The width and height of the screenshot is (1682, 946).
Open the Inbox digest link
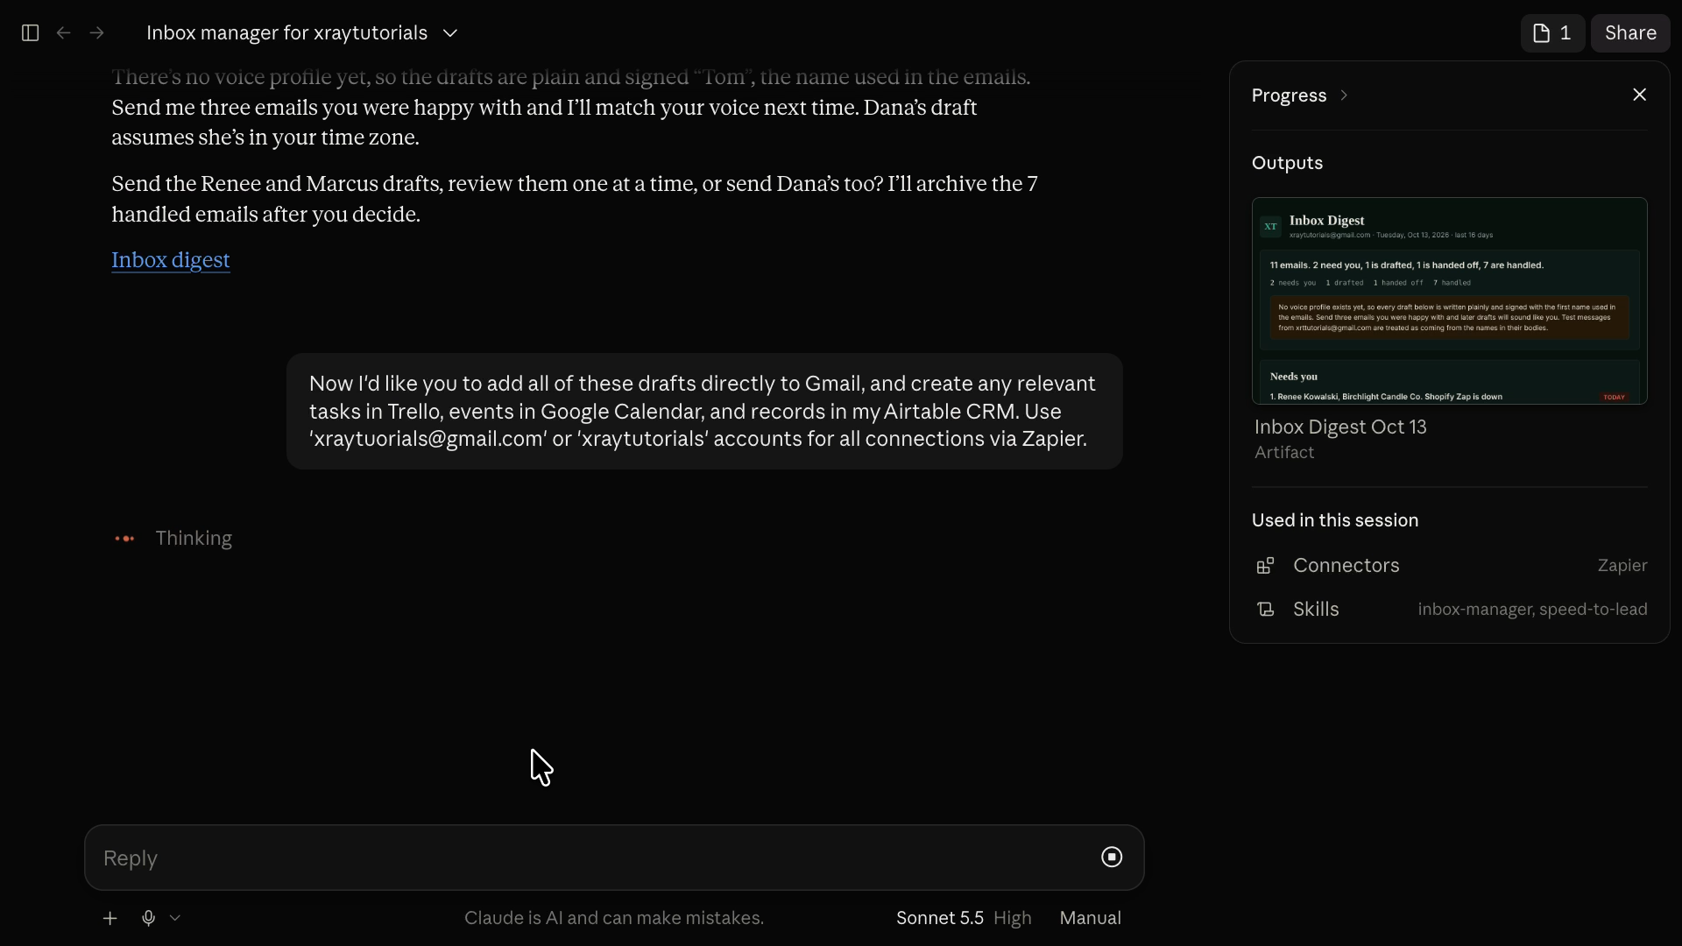pos(171,260)
